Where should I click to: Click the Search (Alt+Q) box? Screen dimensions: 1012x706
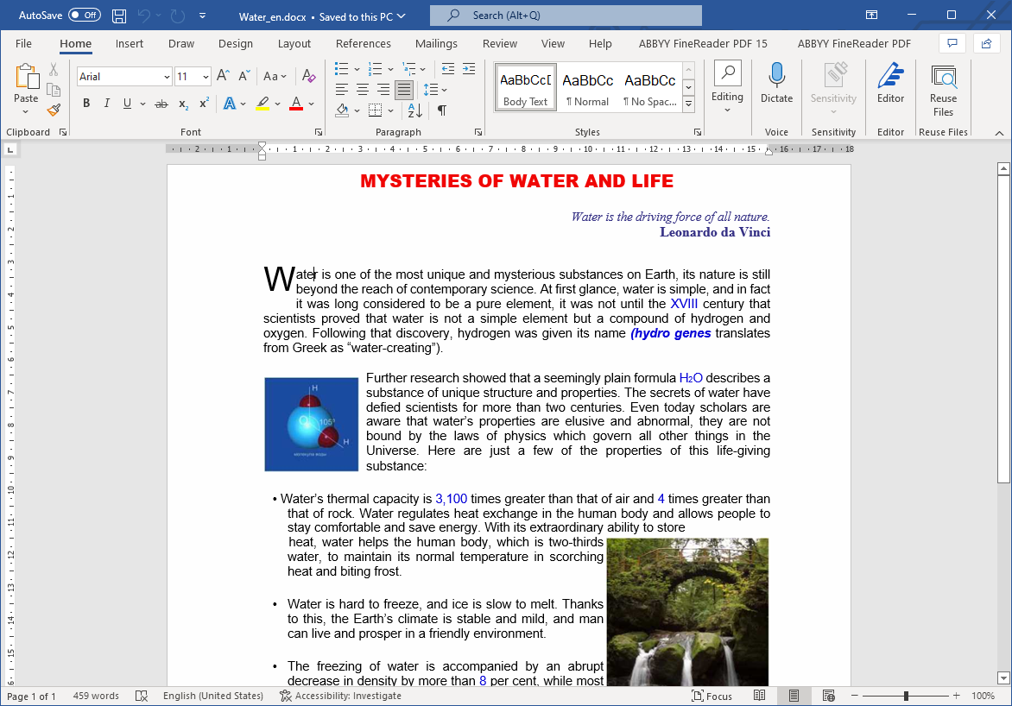click(566, 15)
